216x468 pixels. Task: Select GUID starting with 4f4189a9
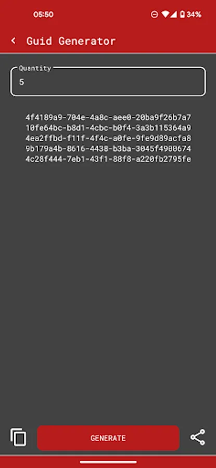[108, 118]
